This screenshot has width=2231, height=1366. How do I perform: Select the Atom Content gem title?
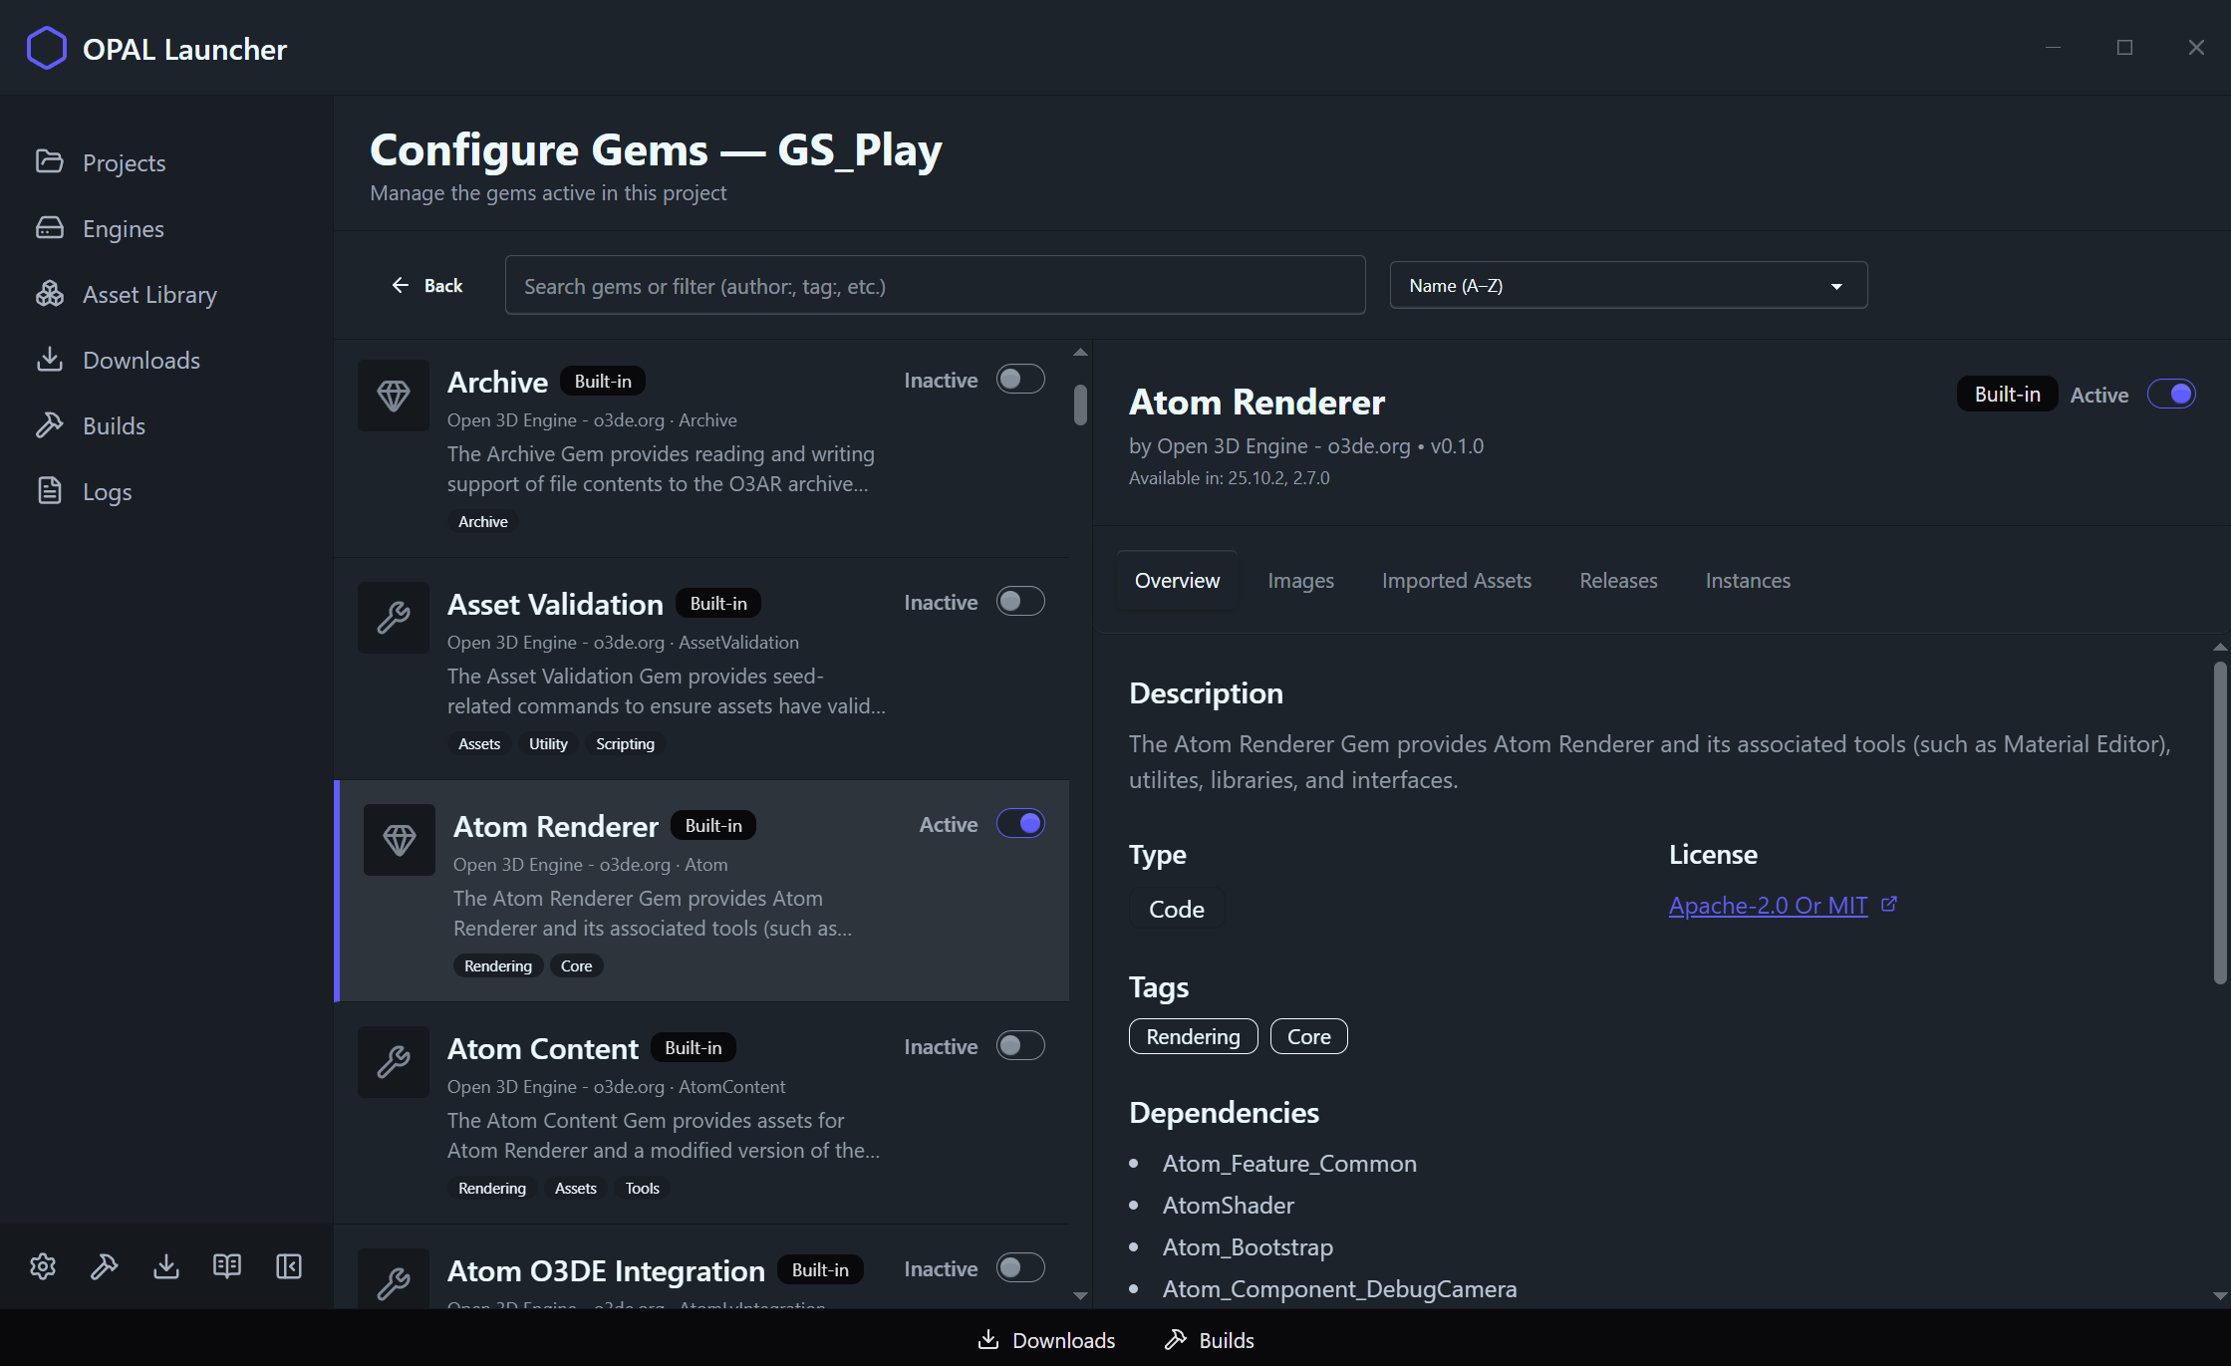[543, 1048]
